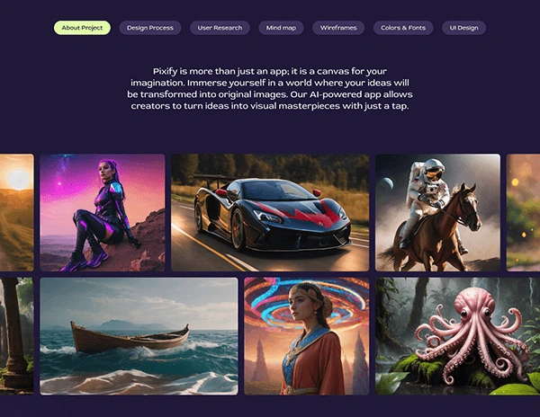Switch to the User Research tab

point(220,28)
